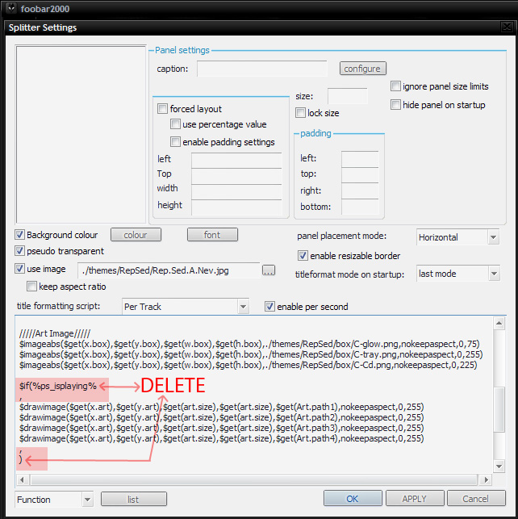The width and height of the screenshot is (518, 519).
Task: Click the closing parenthesis script line
Action: (21, 460)
